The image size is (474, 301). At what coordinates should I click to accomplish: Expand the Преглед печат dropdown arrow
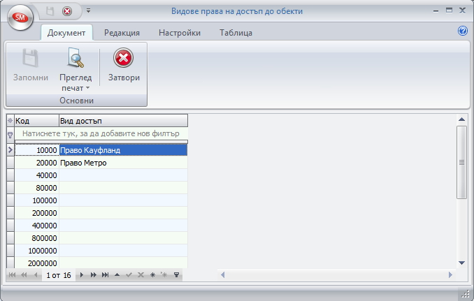coord(87,88)
